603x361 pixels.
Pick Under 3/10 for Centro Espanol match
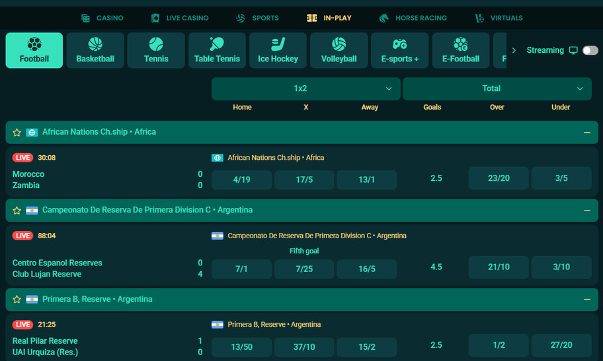tap(561, 267)
